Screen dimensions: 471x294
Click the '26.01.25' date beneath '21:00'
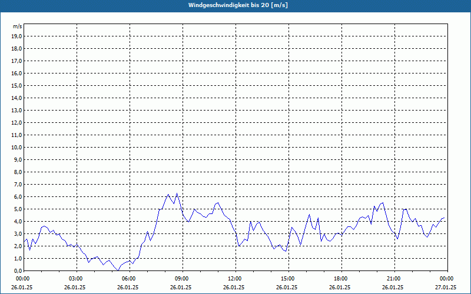pyautogui.click(x=393, y=287)
